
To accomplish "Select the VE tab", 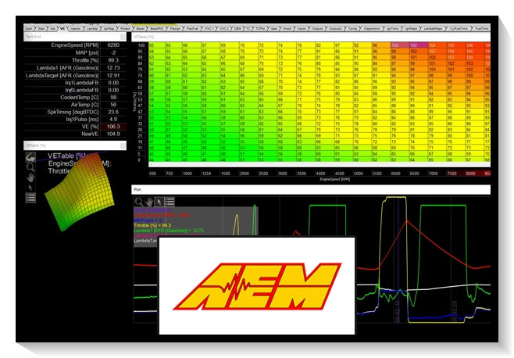I will pyautogui.click(x=62, y=29).
